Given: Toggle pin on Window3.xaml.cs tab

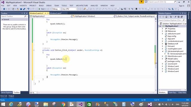Looking at the screenshot, I should (46, 13).
